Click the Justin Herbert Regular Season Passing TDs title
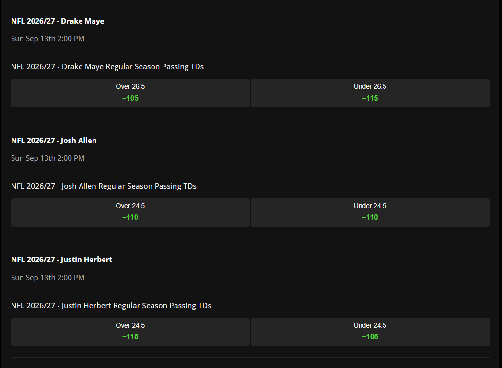The image size is (502, 368). pos(111,306)
